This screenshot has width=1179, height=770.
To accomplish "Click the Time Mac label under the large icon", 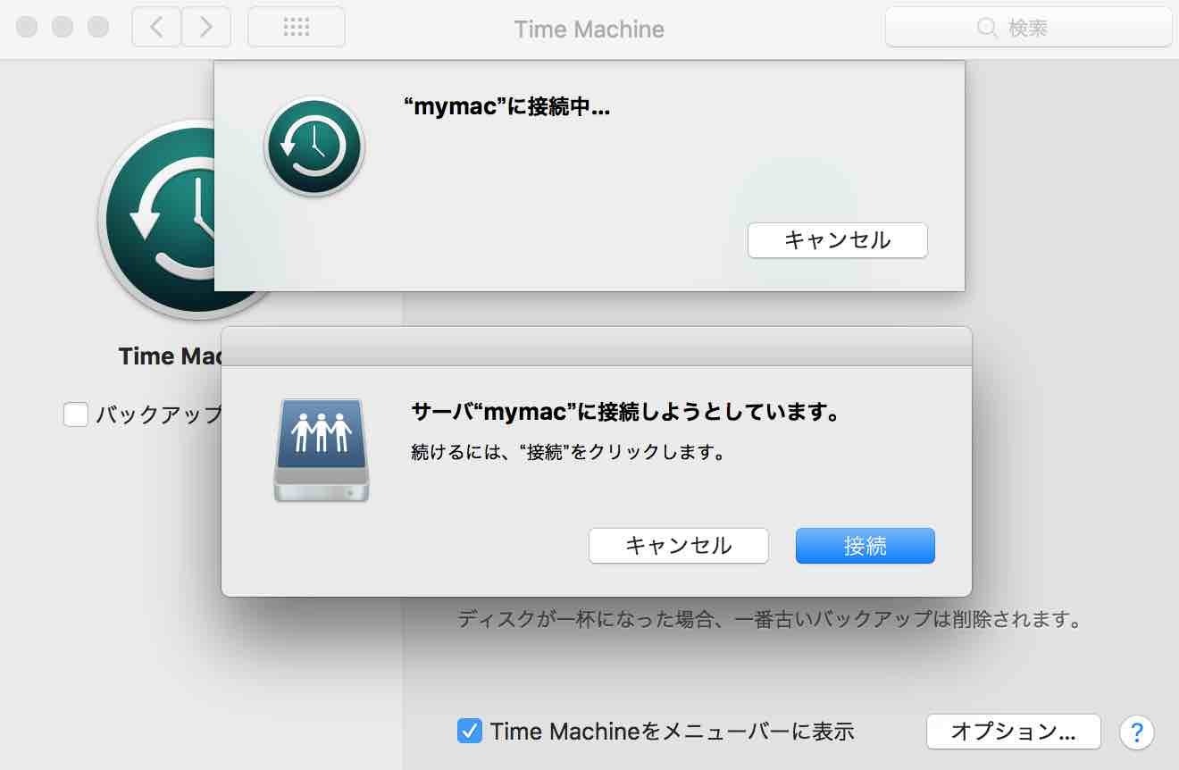I will 170,356.
